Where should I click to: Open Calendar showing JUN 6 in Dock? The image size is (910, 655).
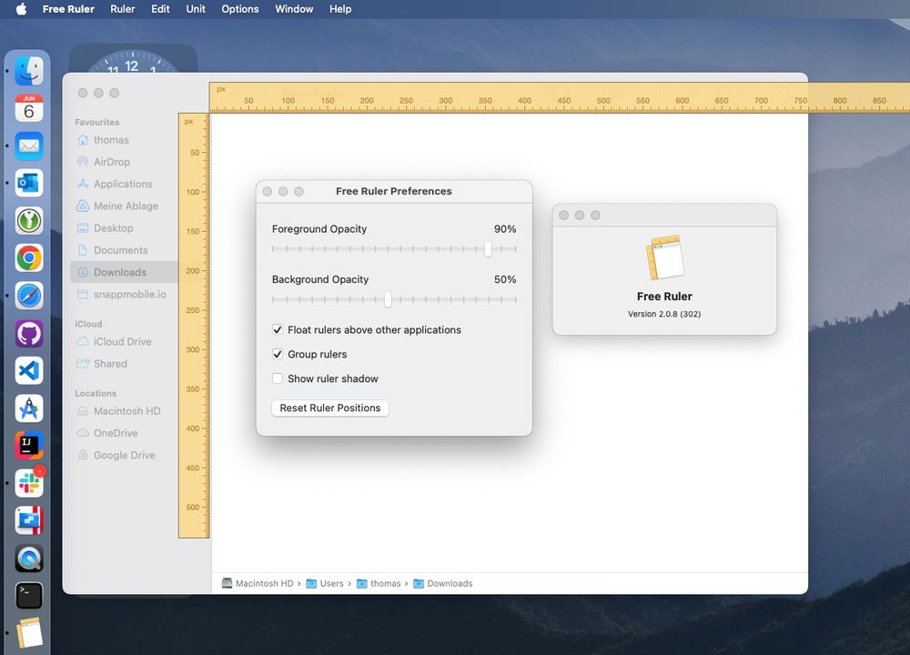click(x=29, y=108)
